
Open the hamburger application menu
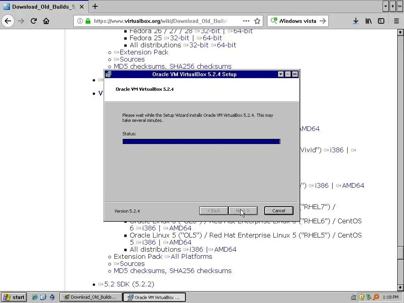[x=396, y=21]
